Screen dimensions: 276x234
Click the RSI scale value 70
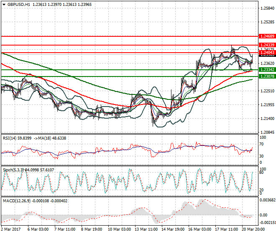pyautogui.click(x=261, y=144)
